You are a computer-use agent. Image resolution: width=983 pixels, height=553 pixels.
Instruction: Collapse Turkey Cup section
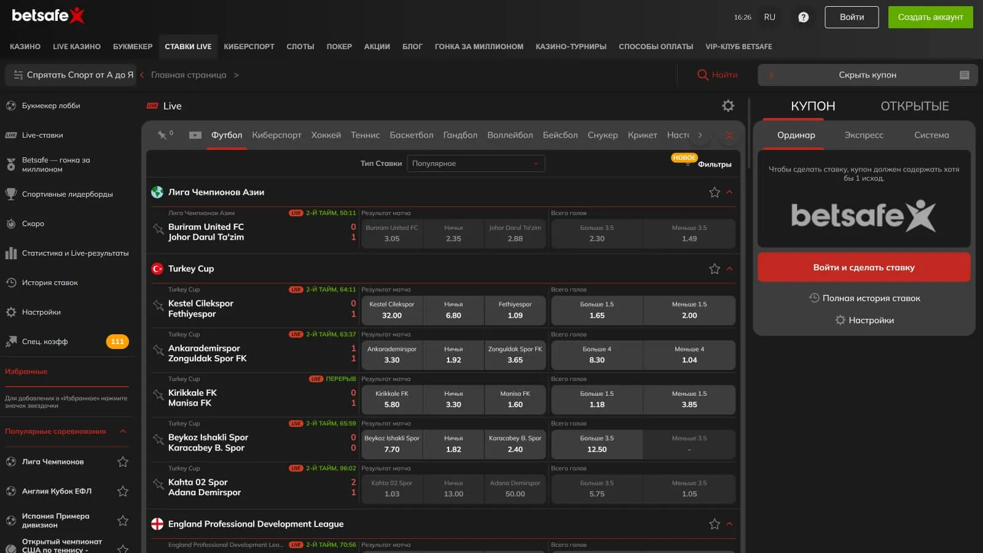(x=730, y=269)
